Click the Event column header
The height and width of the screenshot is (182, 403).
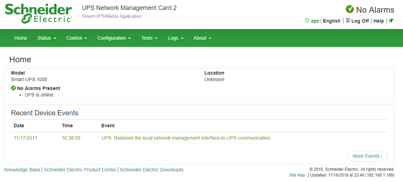click(108, 126)
